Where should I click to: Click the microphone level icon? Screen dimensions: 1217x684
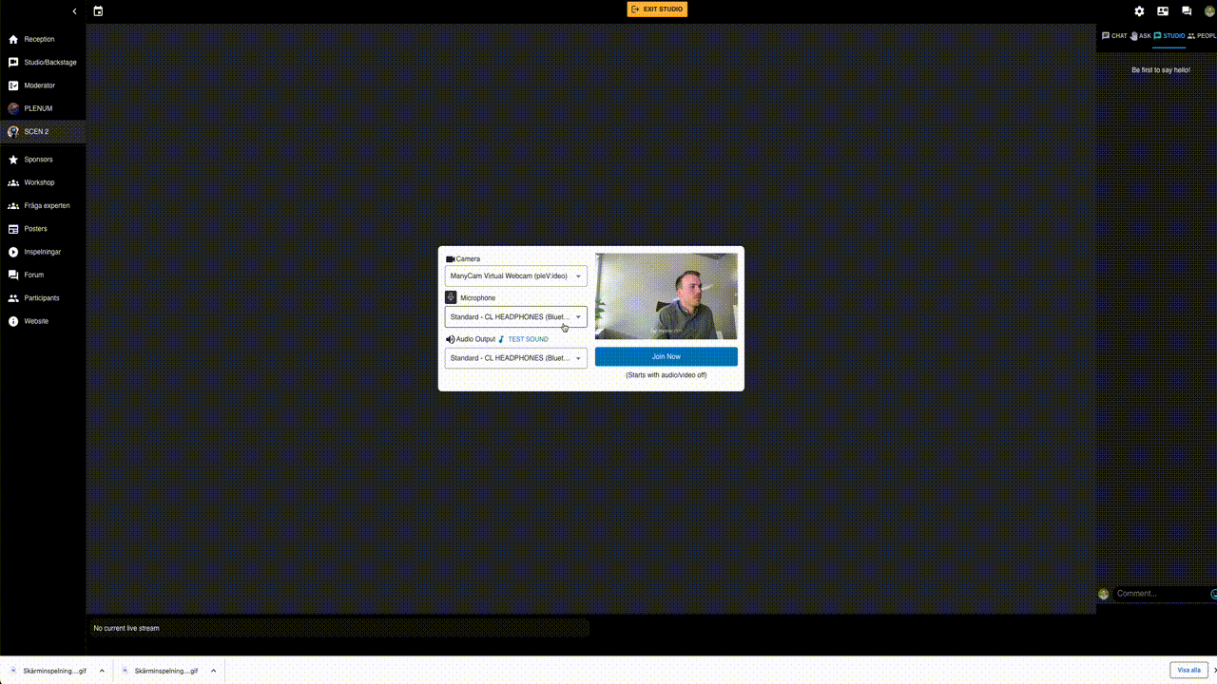[451, 297]
